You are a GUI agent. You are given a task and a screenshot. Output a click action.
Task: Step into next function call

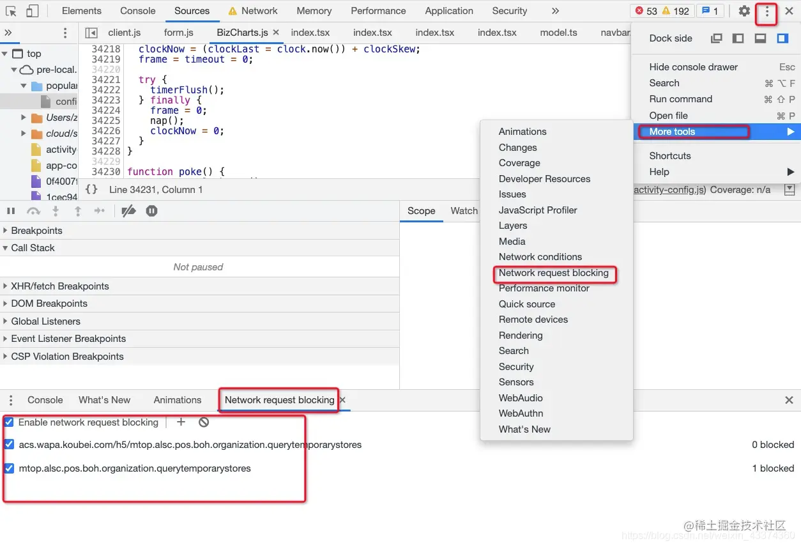56,211
